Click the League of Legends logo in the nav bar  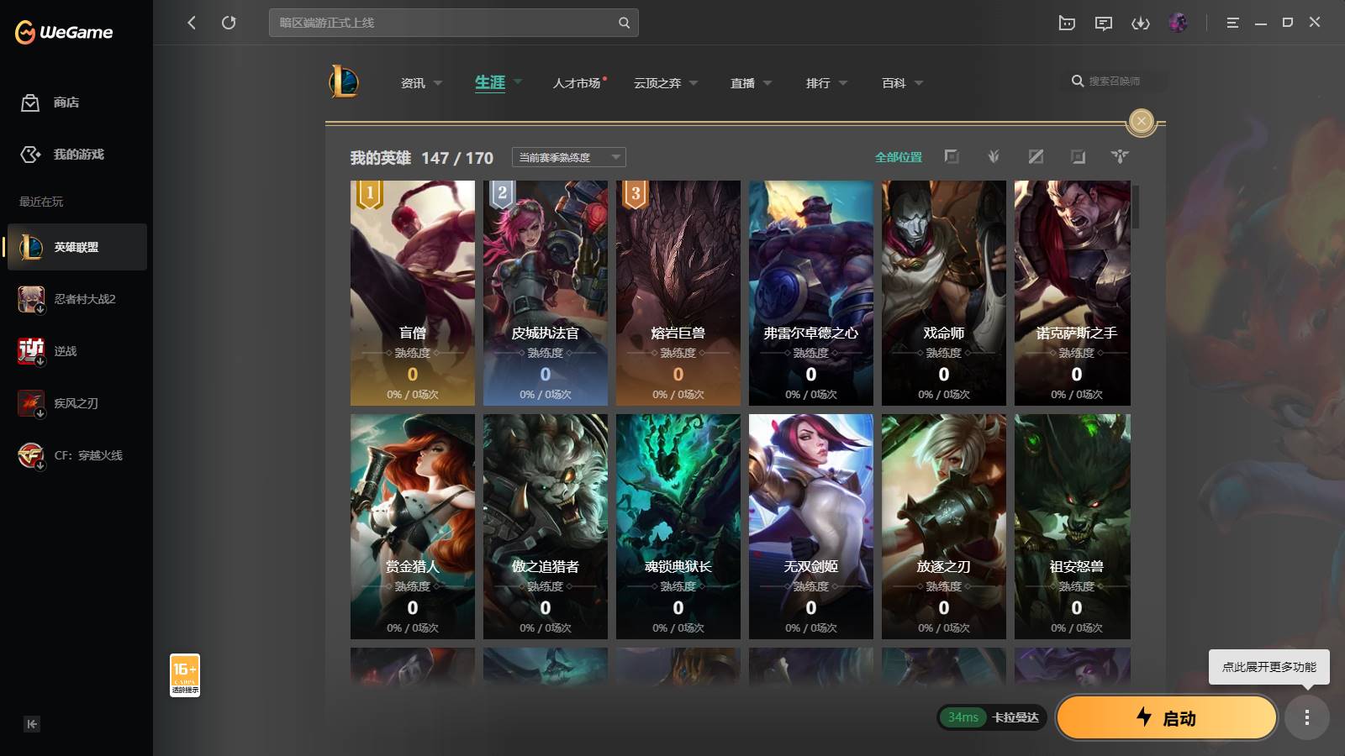pos(344,81)
